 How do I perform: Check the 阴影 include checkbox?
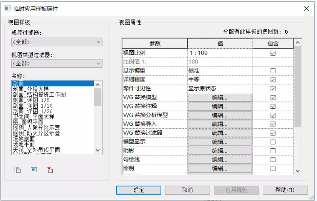[273, 150]
